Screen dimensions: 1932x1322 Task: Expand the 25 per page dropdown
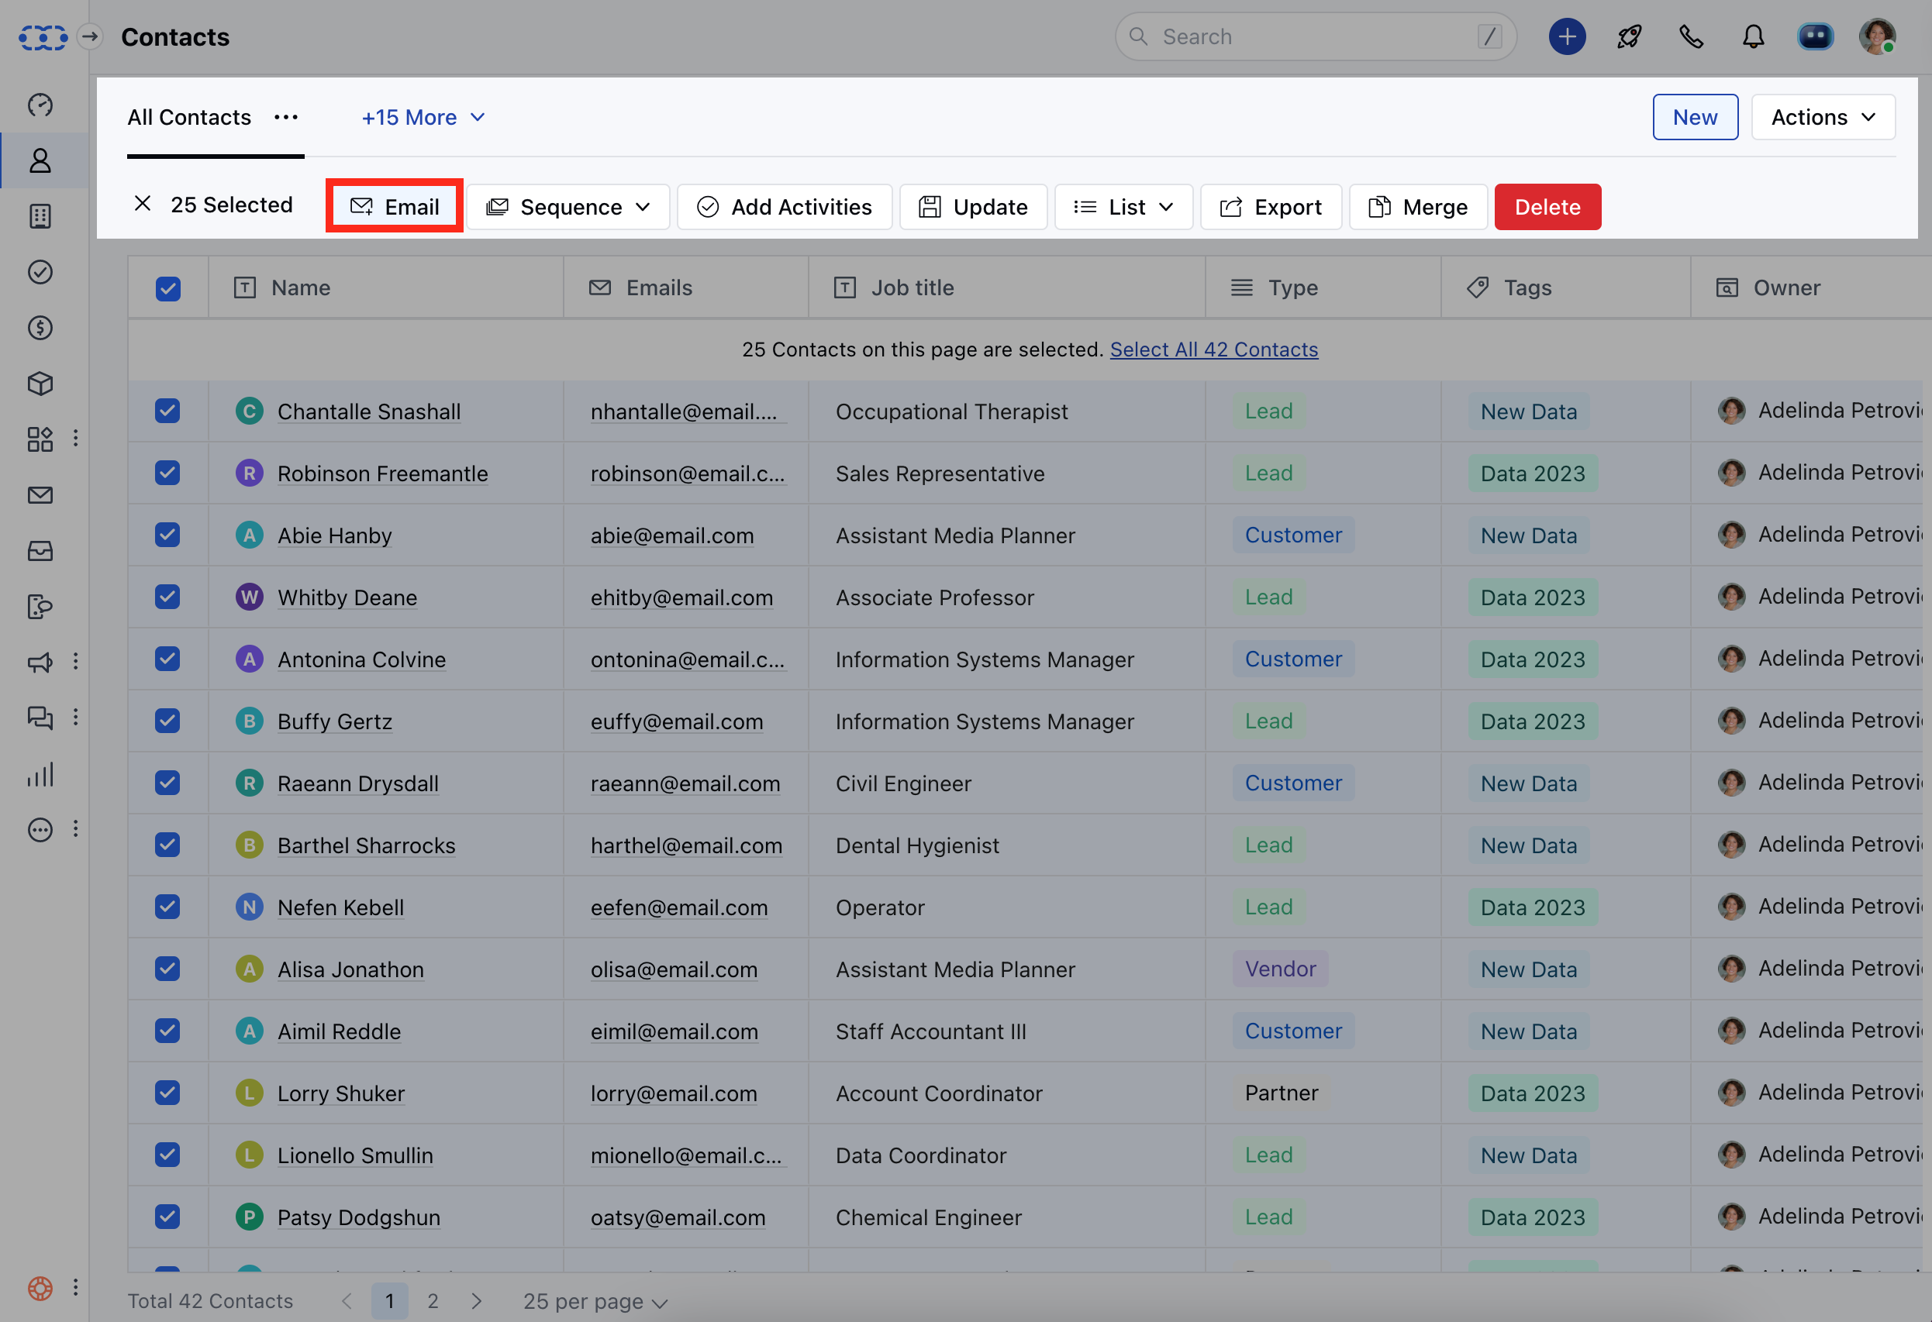[594, 1300]
